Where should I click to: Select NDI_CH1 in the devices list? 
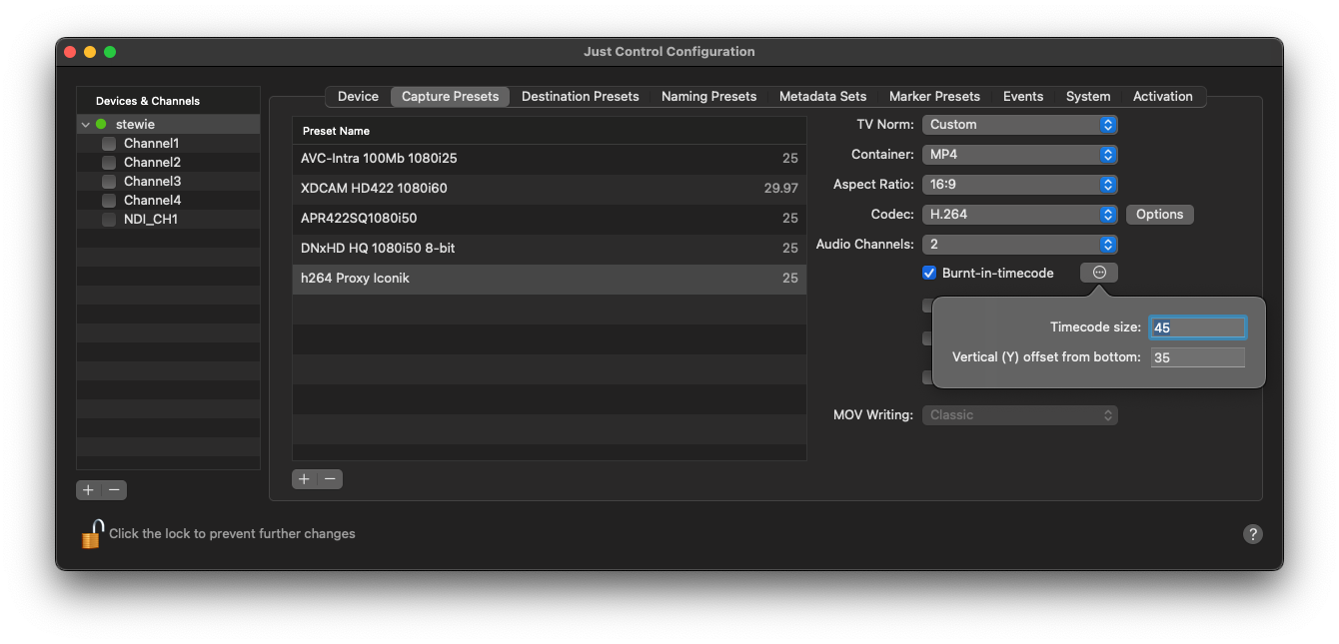168,220
